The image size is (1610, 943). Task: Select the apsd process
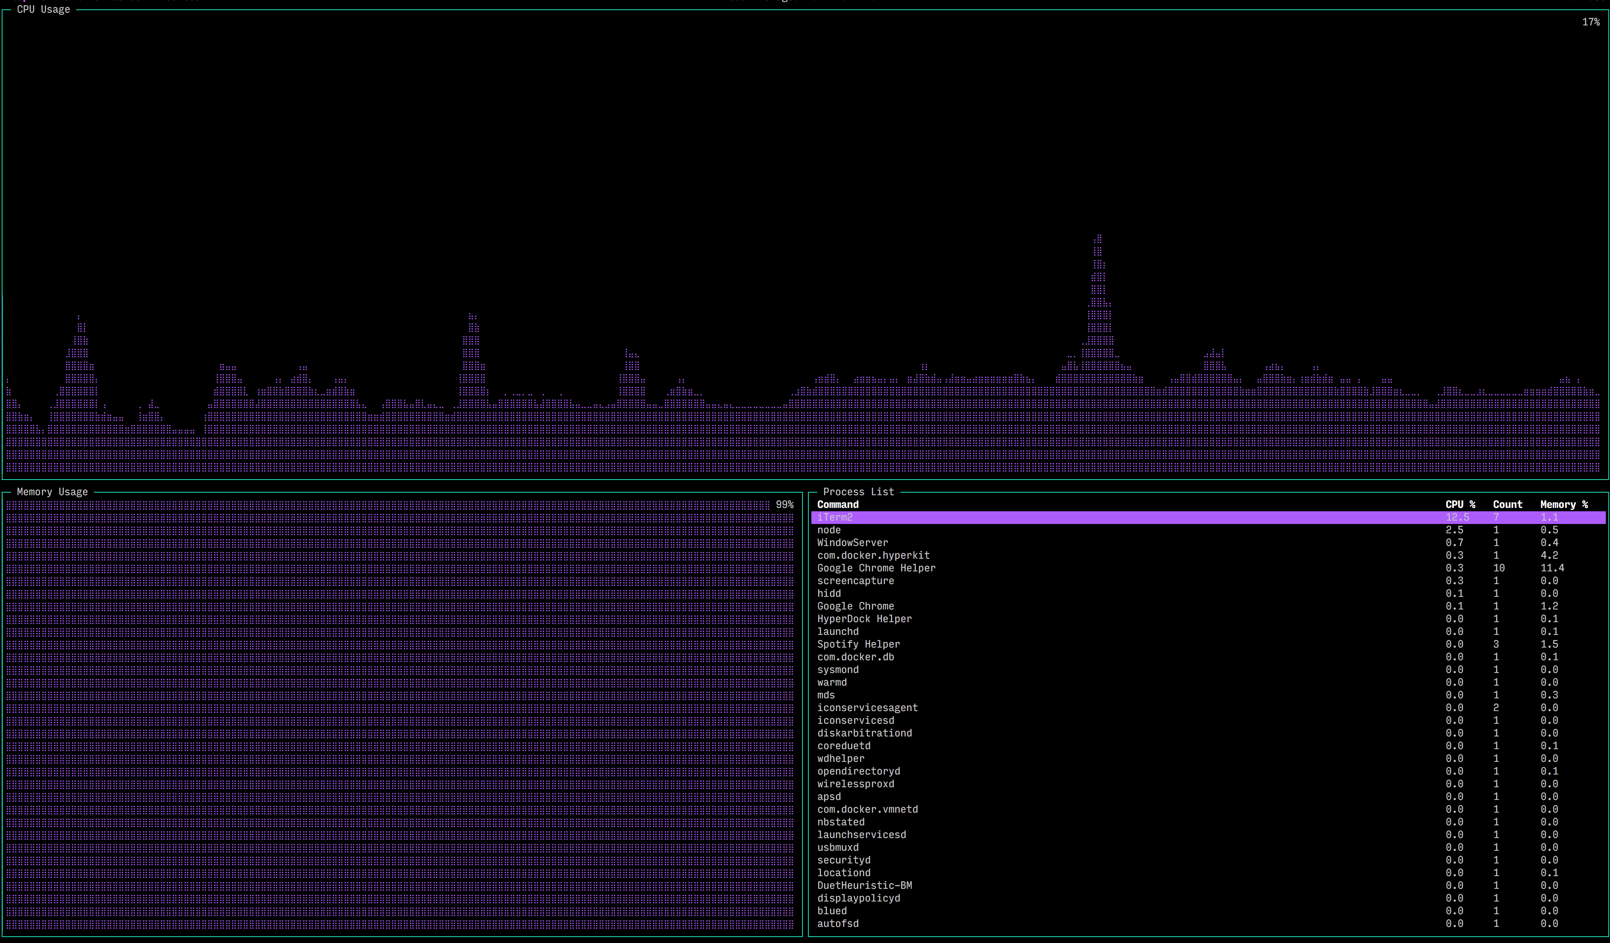point(1208,797)
